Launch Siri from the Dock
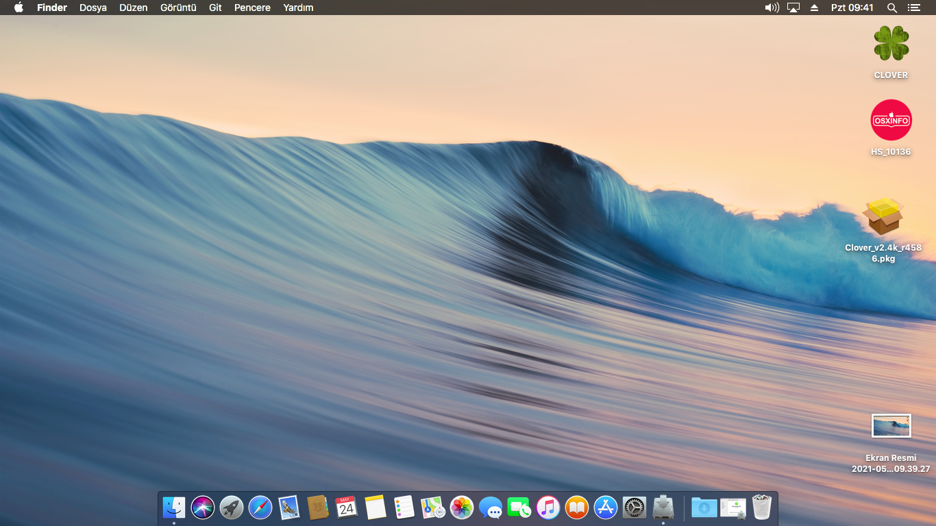The height and width of the screenshot is (526, 936). [203, 508]
